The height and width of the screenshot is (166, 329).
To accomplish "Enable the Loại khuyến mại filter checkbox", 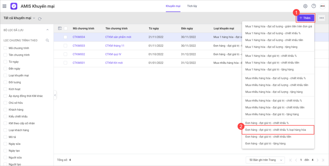I will 5,75.
